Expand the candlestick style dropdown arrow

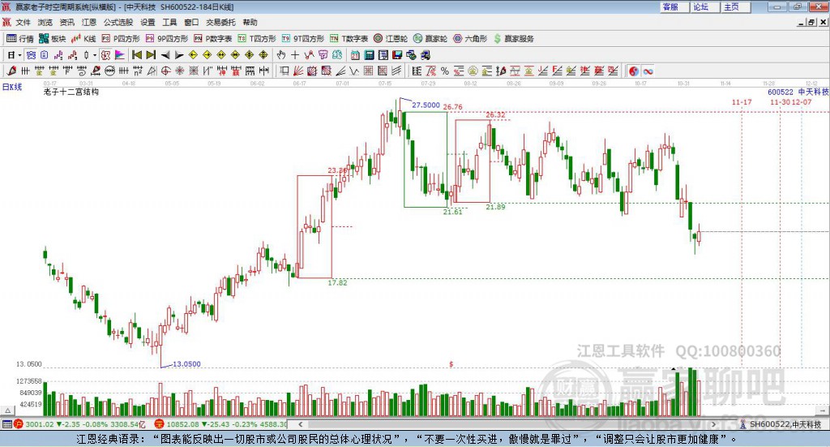tap(95, 54)
